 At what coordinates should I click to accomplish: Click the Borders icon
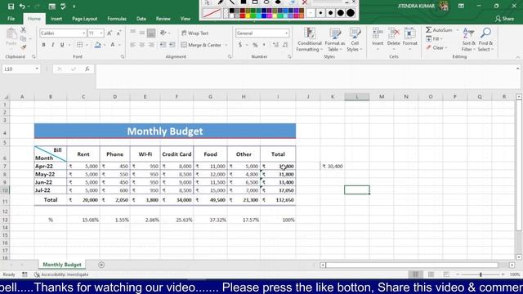[80, 45]
